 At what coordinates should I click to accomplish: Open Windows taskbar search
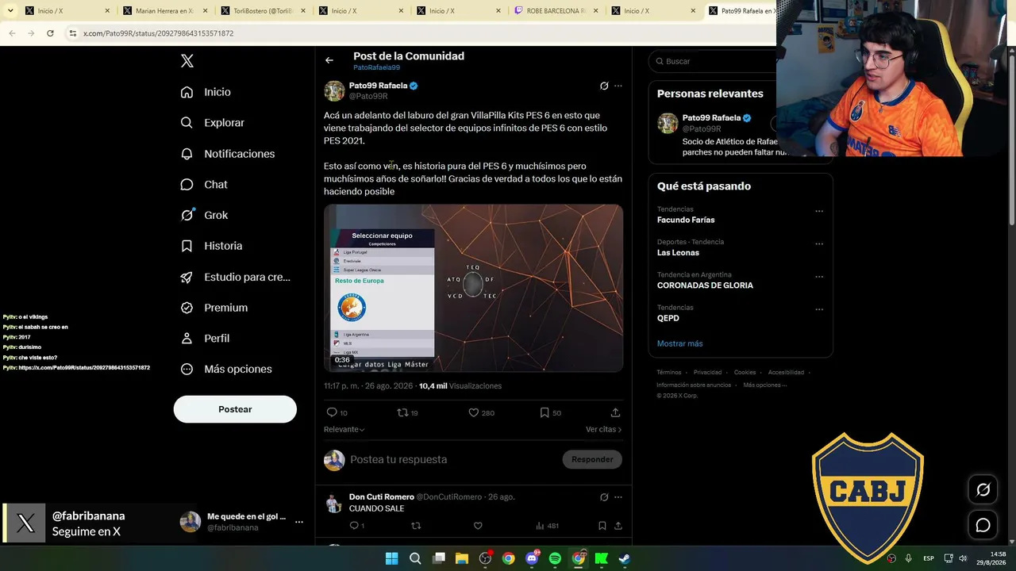[415, 558]
